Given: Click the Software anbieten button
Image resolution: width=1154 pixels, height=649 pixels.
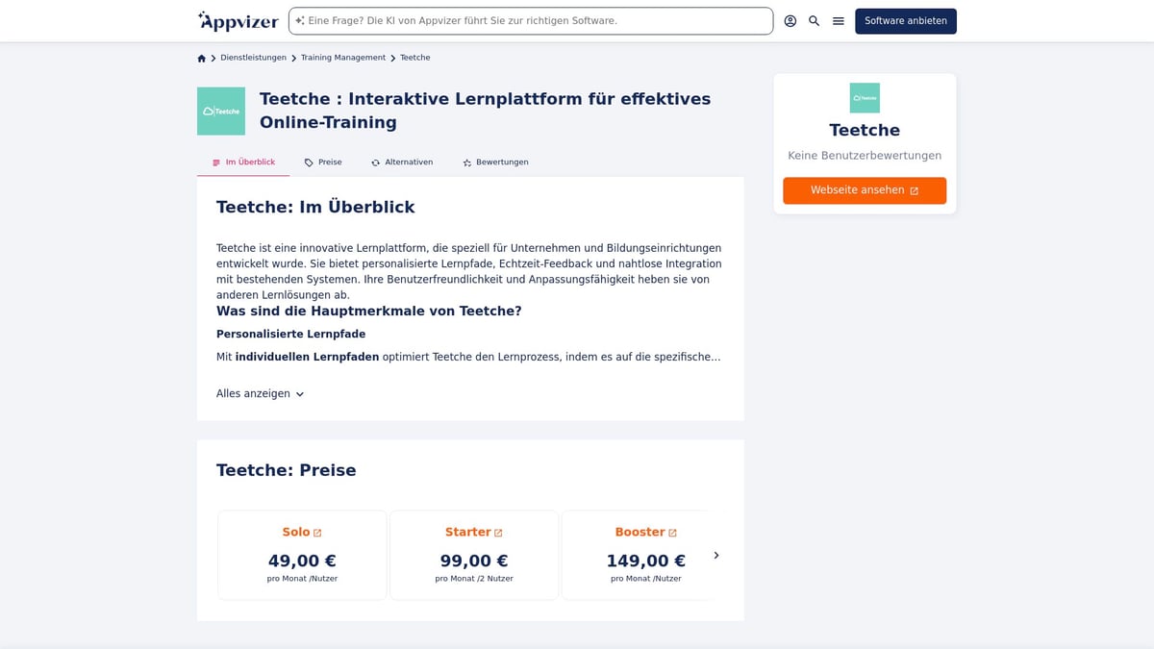Looking at the screenshot, I should 906,21.
